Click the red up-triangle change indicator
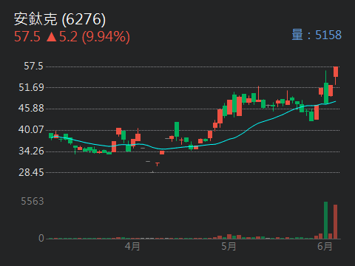The height and width of the screenshot is (266, 355). [x=51, y=37]
